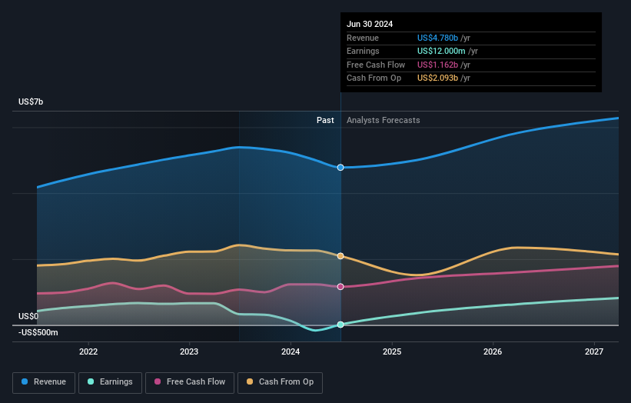Click the Past label on chart
Image resolution: width=631 pixels, height=403 pixels.
coord(325,121)
